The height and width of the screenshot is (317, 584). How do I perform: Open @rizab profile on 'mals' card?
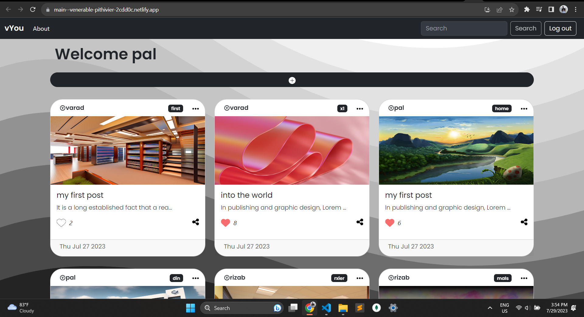click(399, 277)
